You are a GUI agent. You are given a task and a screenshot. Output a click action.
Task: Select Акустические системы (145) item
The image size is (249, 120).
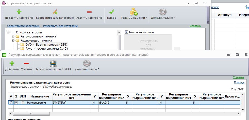pyautogui.click(x=47, y=48)
